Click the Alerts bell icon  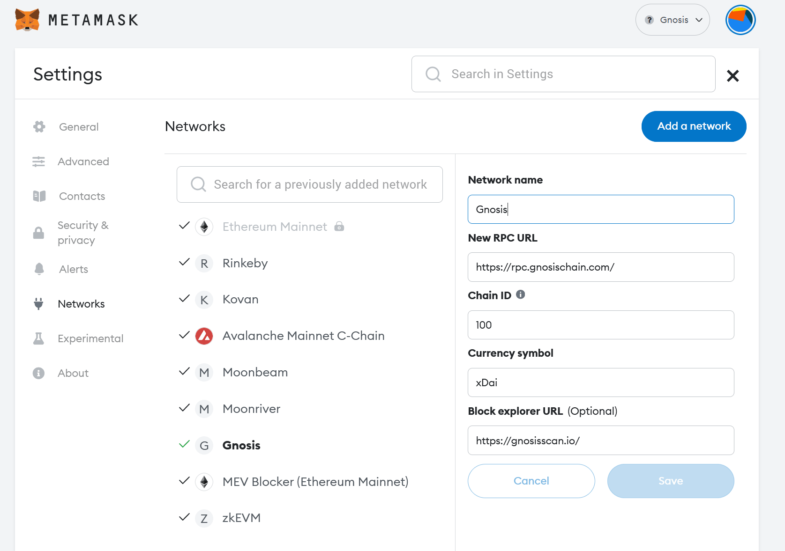point(39,269)
